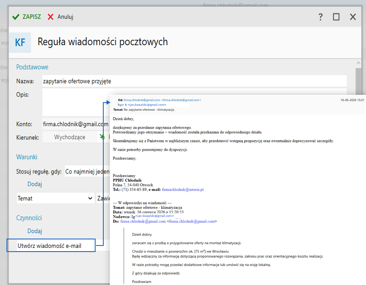This screenshot has height=285, width=366.
Task: Click Dodaj under Warunki
Action: tap(35, 184)
